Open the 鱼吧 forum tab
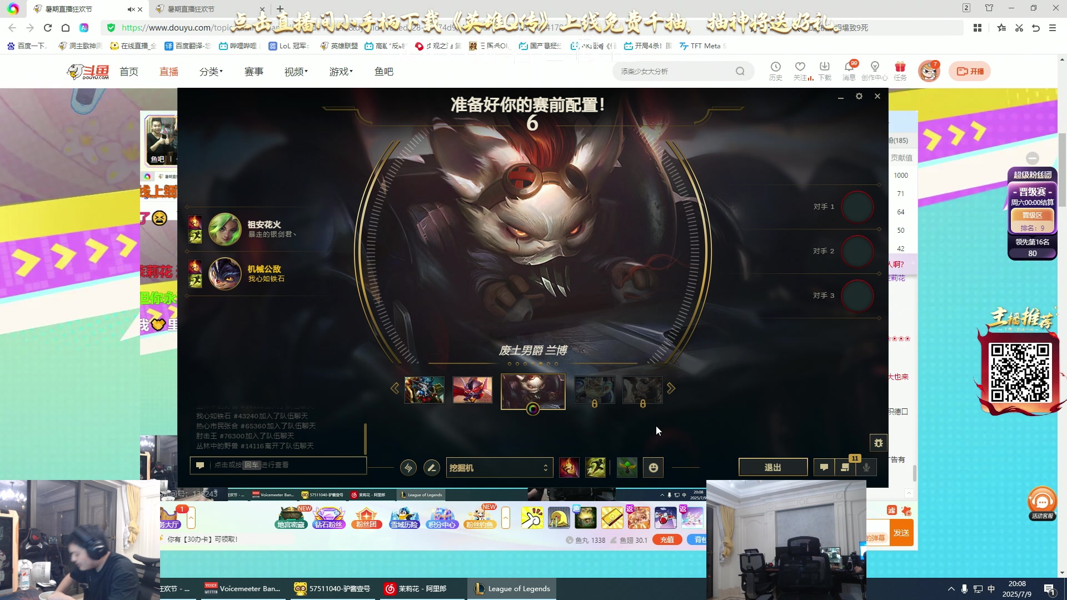 (x=384, y=72)
